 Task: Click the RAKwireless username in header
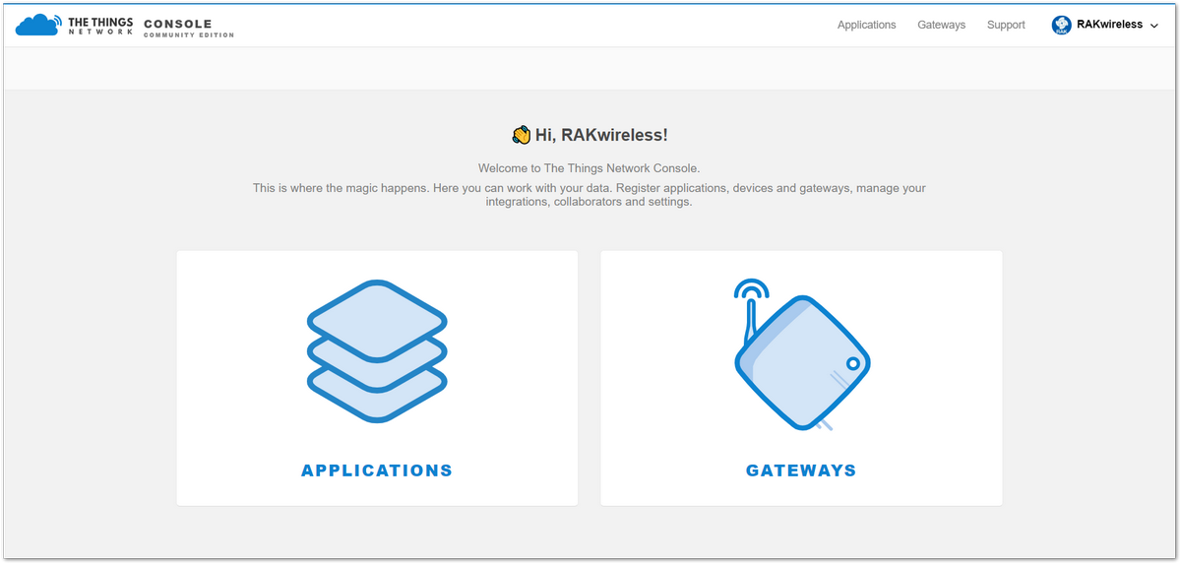[1110, 25]
